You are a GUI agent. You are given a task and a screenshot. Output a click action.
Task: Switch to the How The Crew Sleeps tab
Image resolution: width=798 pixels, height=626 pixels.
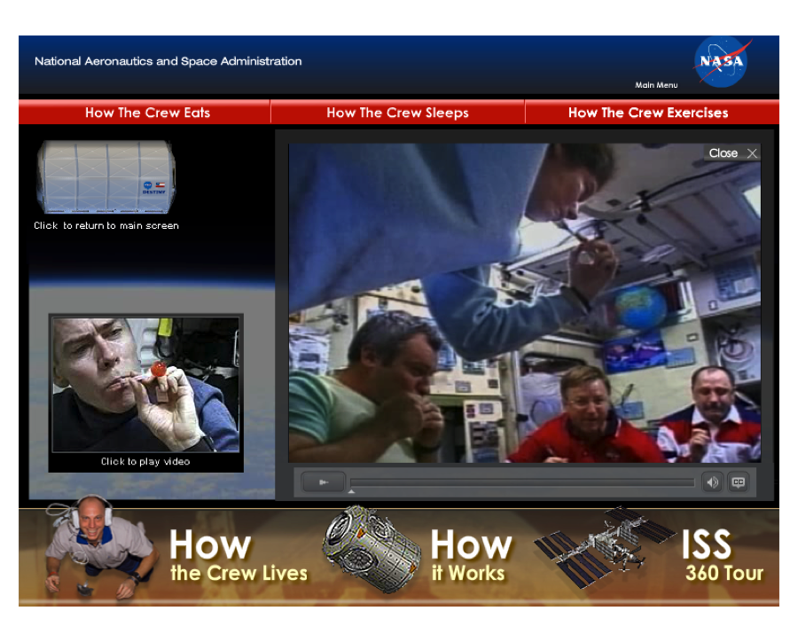click(397, 113)
